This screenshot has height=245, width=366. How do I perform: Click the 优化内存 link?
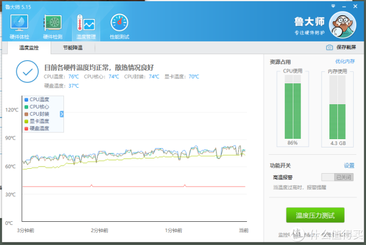click(345, 62)
